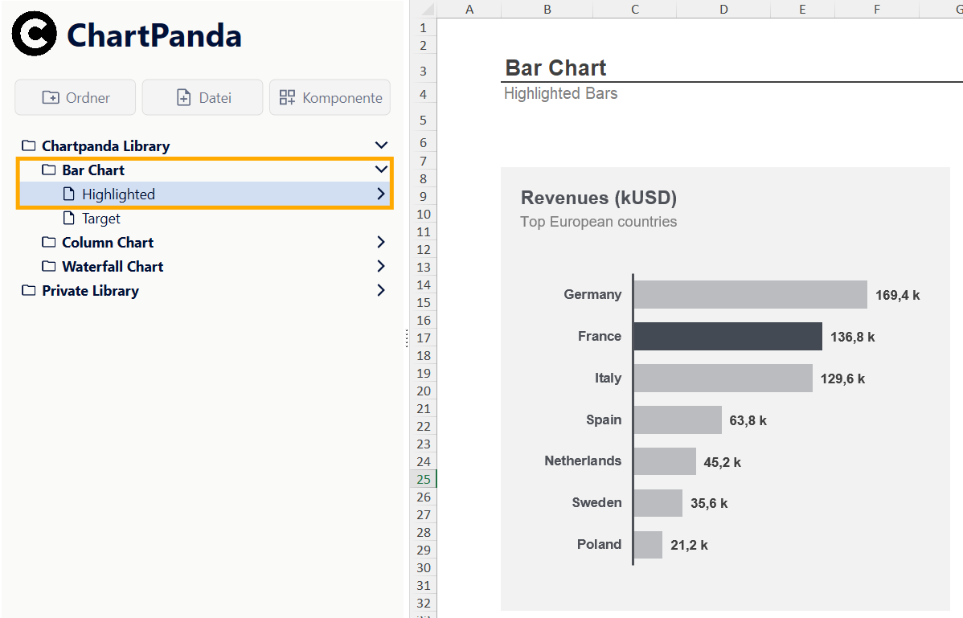Viewport: 963px width, 618px height.
Task: Collapse the Bar Chart folder
Action: point(380,169)
